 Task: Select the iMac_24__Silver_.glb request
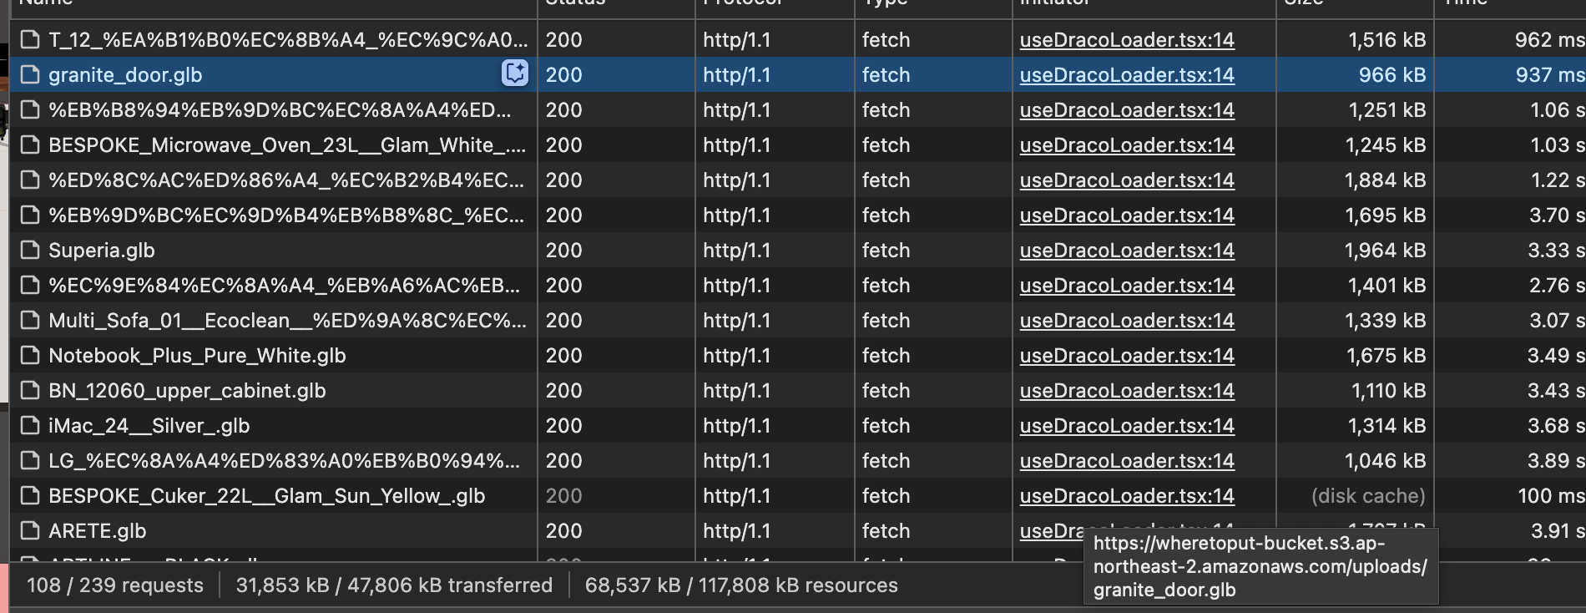[x=149, y=425]
